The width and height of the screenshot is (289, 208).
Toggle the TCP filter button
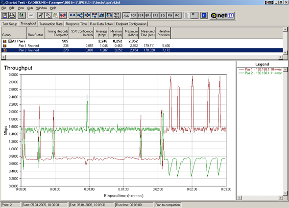pyautogui.click(x=133, y=16)
